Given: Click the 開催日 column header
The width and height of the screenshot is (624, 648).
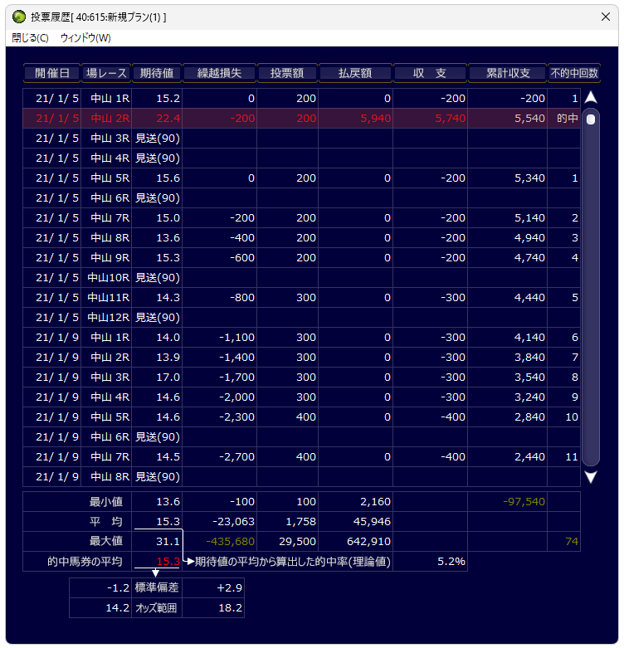Looking at the screenshot, I should click(x=52, y=73).
